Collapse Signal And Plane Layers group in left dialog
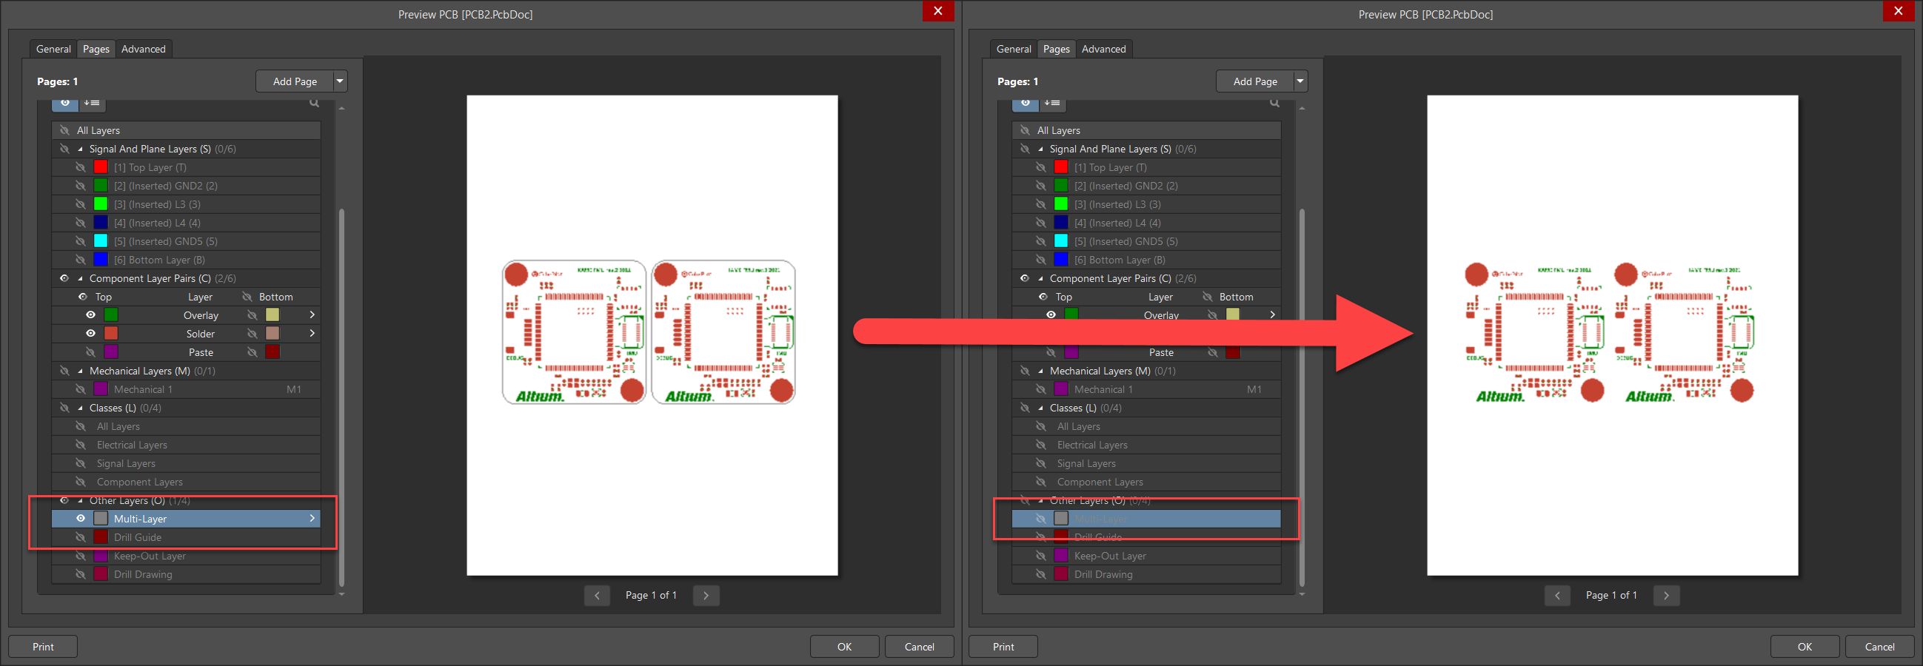This screenshot has width=1923, height=666. click(x=81, y=149)
